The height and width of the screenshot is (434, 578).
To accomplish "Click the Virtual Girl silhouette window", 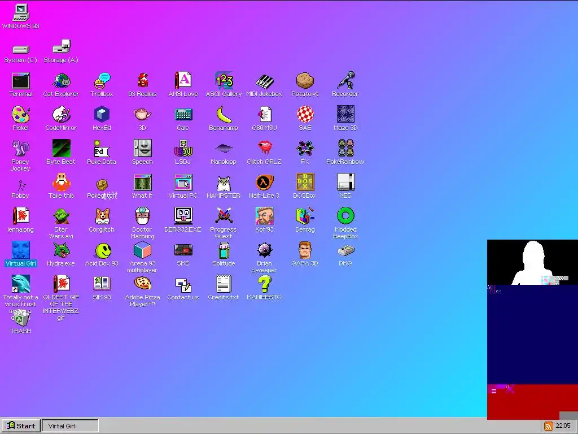I will point(532,329).
